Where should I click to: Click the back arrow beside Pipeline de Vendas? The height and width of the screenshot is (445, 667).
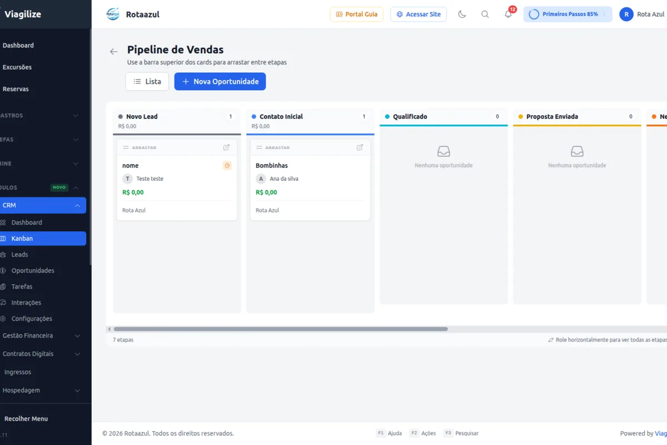[114, 52]
